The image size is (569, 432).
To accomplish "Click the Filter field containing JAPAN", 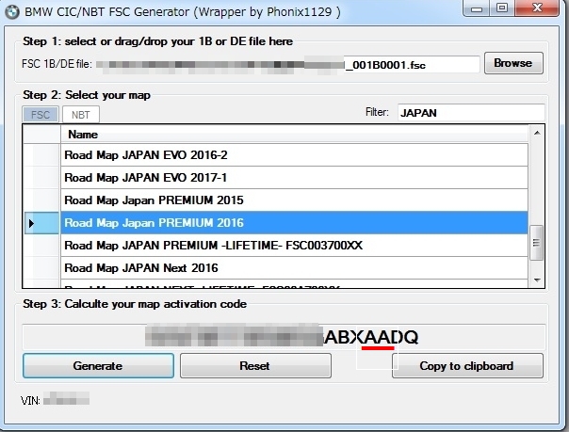I will click(471, 113).
